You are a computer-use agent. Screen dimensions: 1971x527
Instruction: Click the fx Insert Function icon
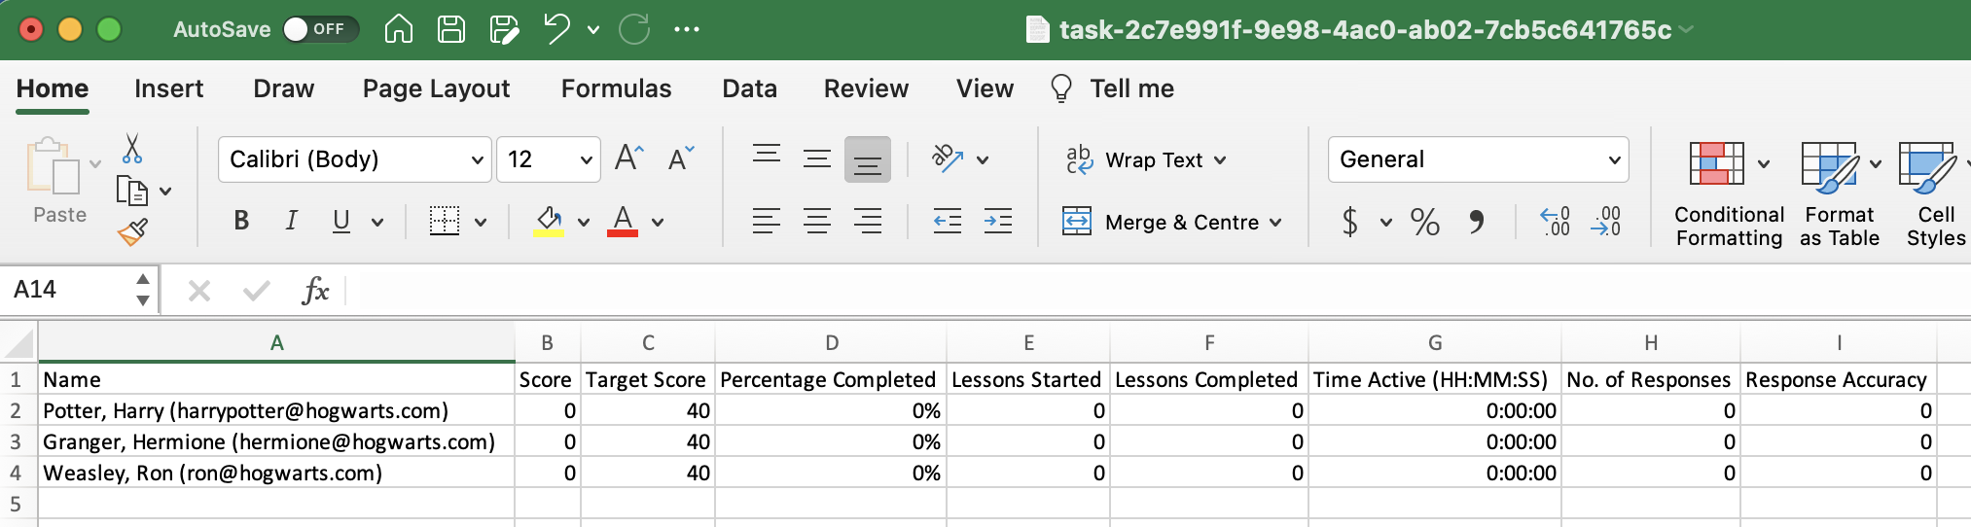pos(315,290)
